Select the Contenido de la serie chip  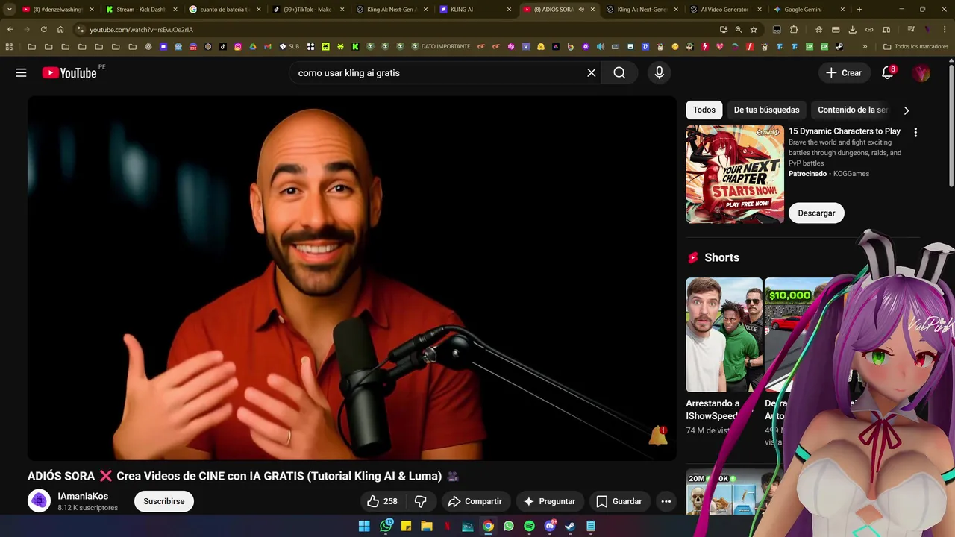pyautogui.click(x=853, y=110)
